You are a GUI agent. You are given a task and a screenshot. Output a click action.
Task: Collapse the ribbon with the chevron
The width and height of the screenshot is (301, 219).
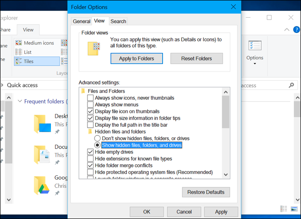[287, 30]
